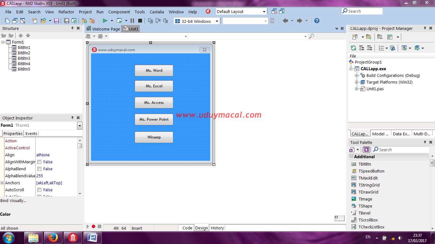Click the Run Until Return icon
This screenshot has width=435, height=244.
tap(165, 21)
